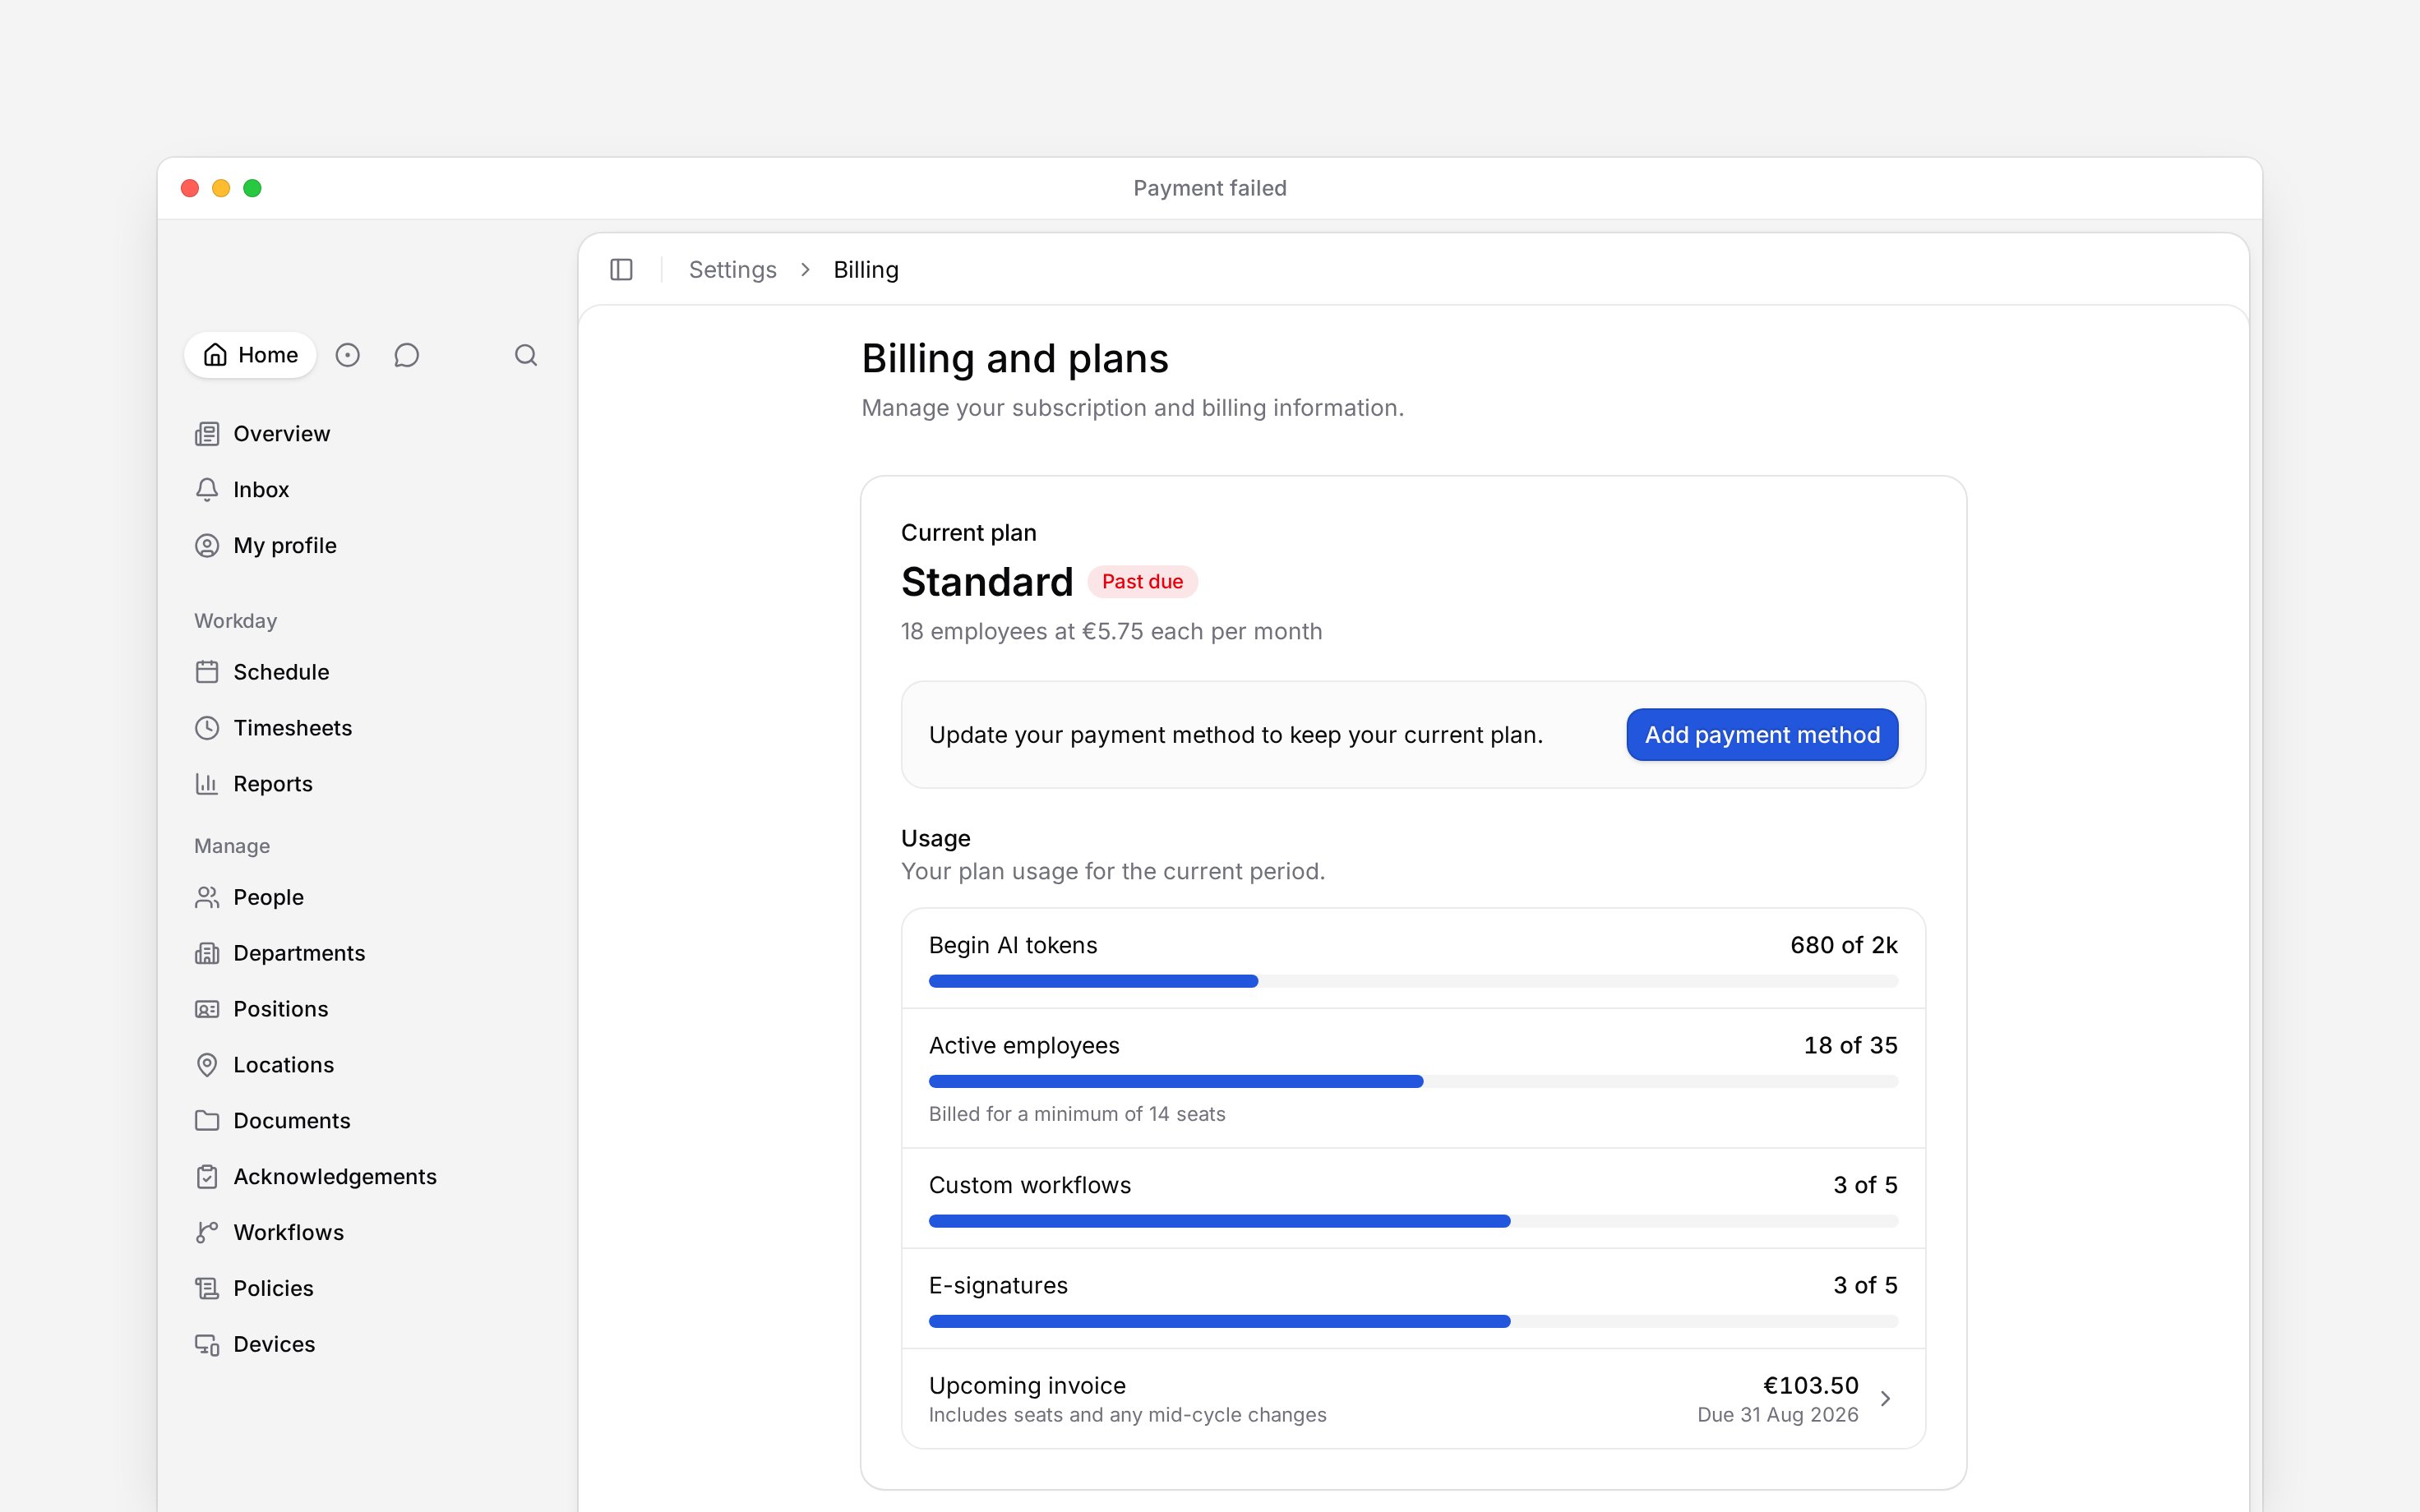Click the My profile avatar icon
The width and height of the screenshot is (2420, 1512).
(207, 546)
